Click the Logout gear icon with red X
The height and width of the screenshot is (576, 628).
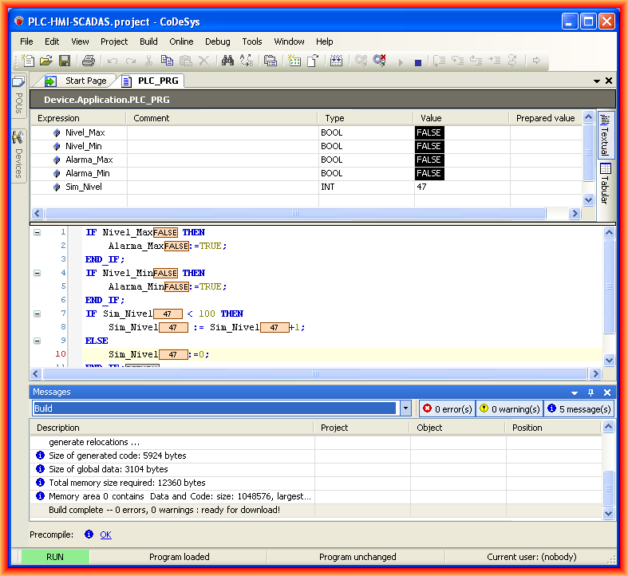379,61
